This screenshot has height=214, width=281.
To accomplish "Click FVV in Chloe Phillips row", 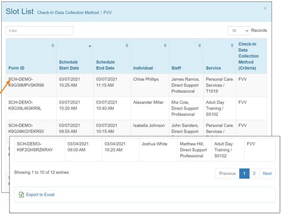I will [x=242, y=79].
